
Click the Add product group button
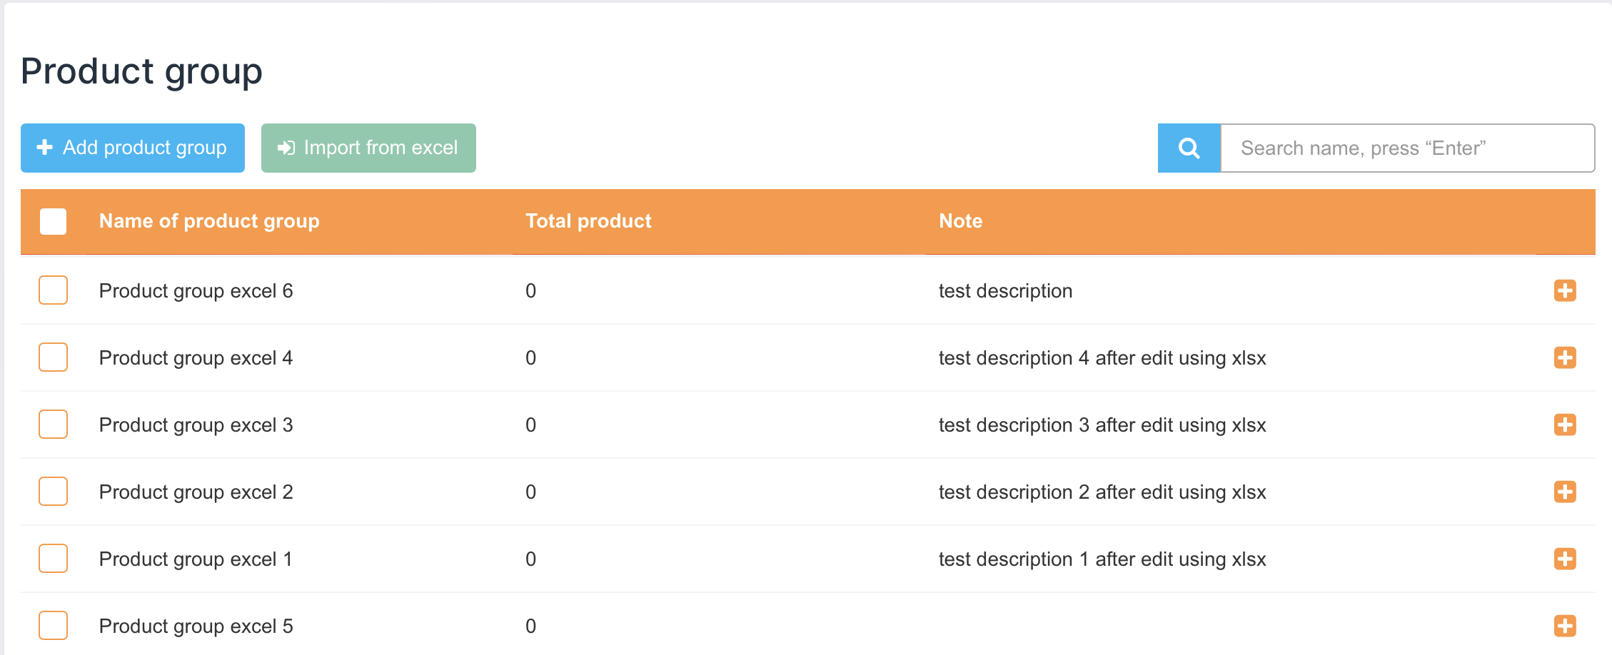(x=133, y=148)
